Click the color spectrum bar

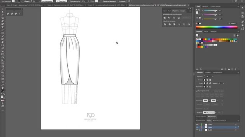point(217,27)
